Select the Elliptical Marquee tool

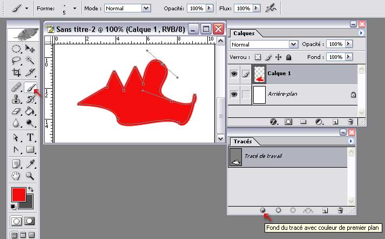point(16,49)
